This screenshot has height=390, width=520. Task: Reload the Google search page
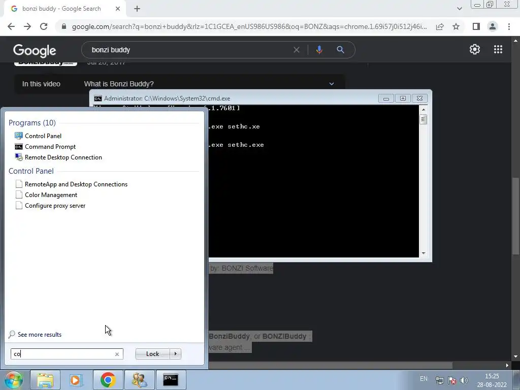click(44, 26)
